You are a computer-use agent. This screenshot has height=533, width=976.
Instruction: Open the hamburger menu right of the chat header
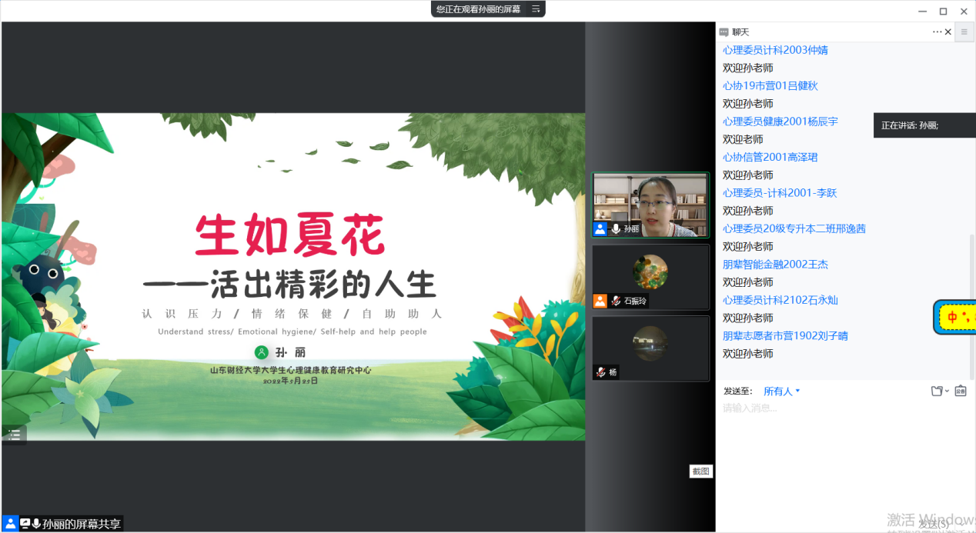(964, 32)
